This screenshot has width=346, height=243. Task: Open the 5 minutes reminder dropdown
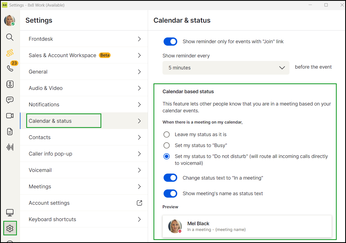[x=226, y=68]
